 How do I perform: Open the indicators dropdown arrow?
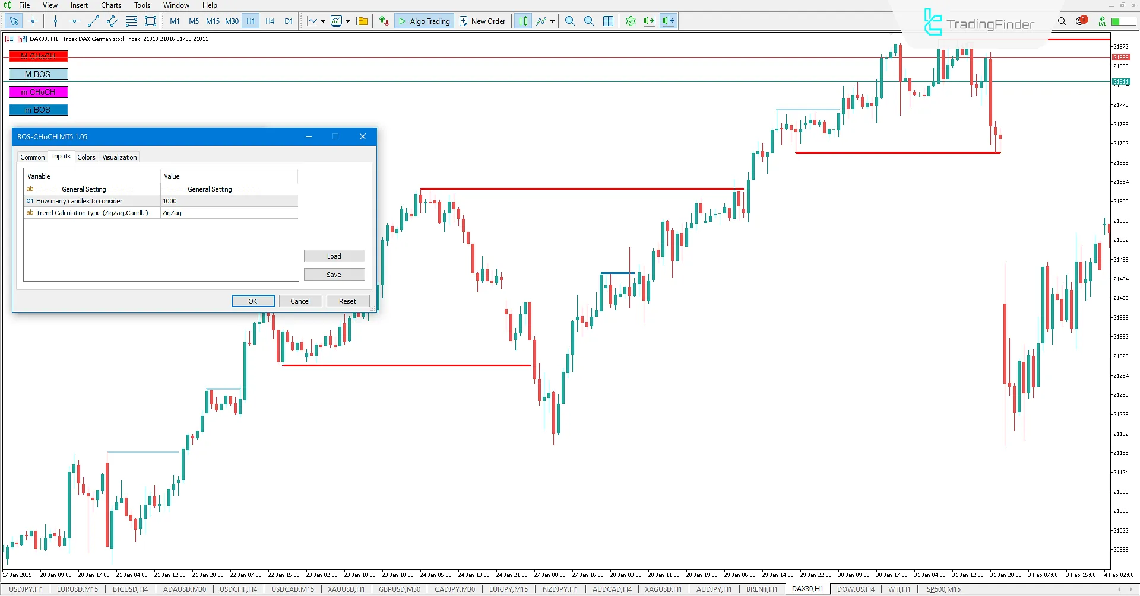pos(348,21)
